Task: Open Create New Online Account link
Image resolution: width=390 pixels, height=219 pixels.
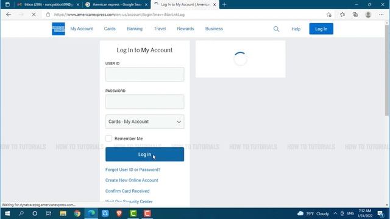Action: (132, 180)
